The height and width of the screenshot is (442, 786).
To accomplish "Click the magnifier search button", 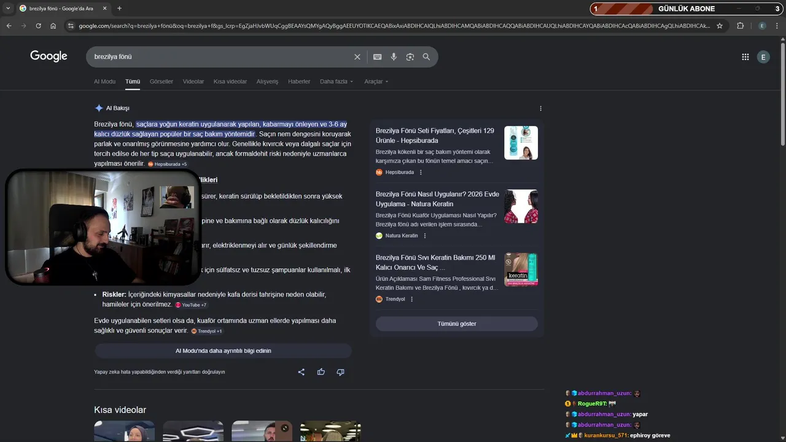I will click(426, 56).
